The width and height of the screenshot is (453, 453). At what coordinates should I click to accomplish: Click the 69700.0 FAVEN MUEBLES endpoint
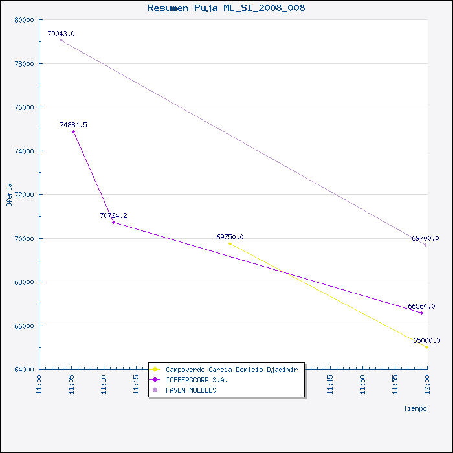click(425, 245)
